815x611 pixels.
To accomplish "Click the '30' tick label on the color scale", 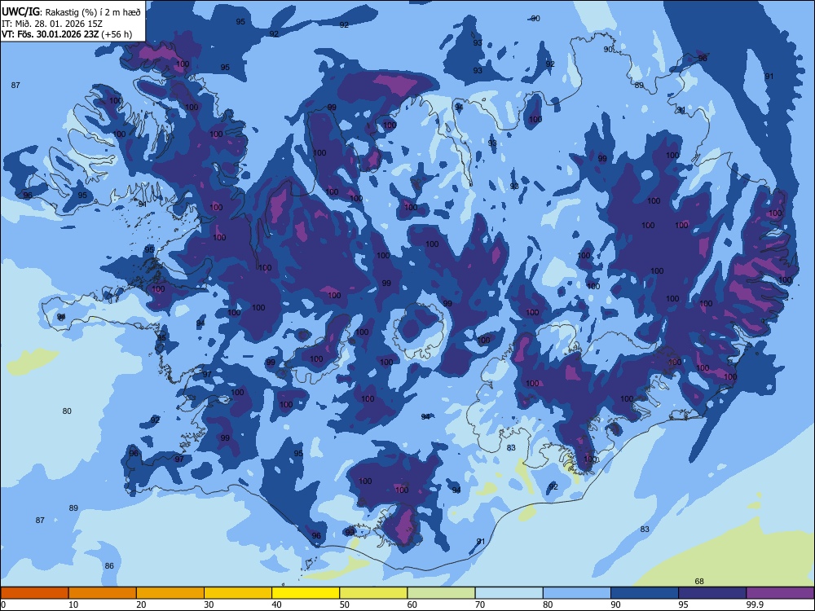I will click(209, 604).
